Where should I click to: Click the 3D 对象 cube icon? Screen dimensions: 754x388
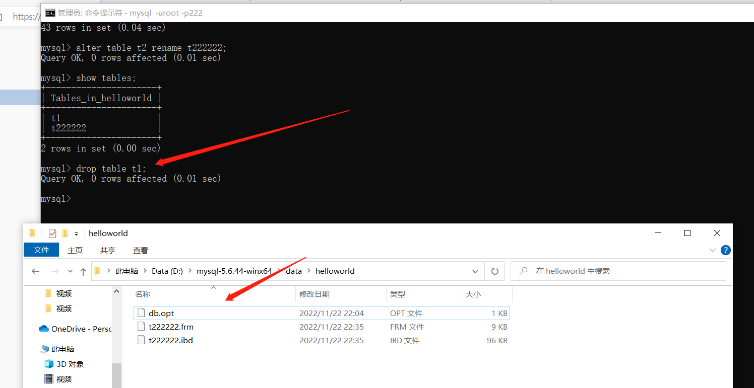(x=49, y=364)
